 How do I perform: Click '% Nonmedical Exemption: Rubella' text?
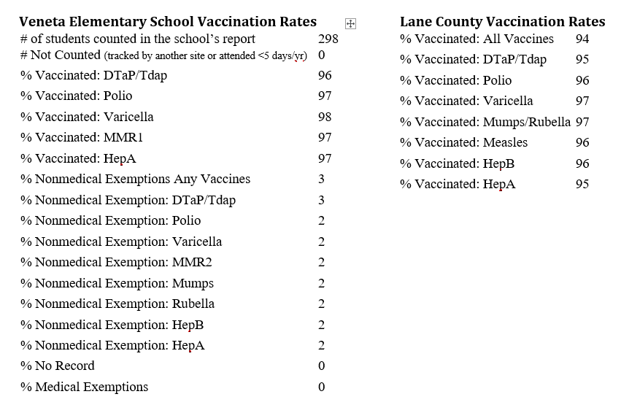(x=117, y=304)
